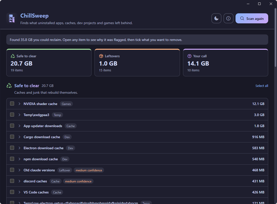Click the magnifier icon in Scan again
Screen dimensions: 277x204
(242, 18)
